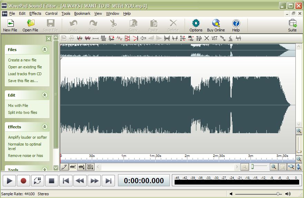Click the up-down arrow amplify icon

(x=183, y=38)
